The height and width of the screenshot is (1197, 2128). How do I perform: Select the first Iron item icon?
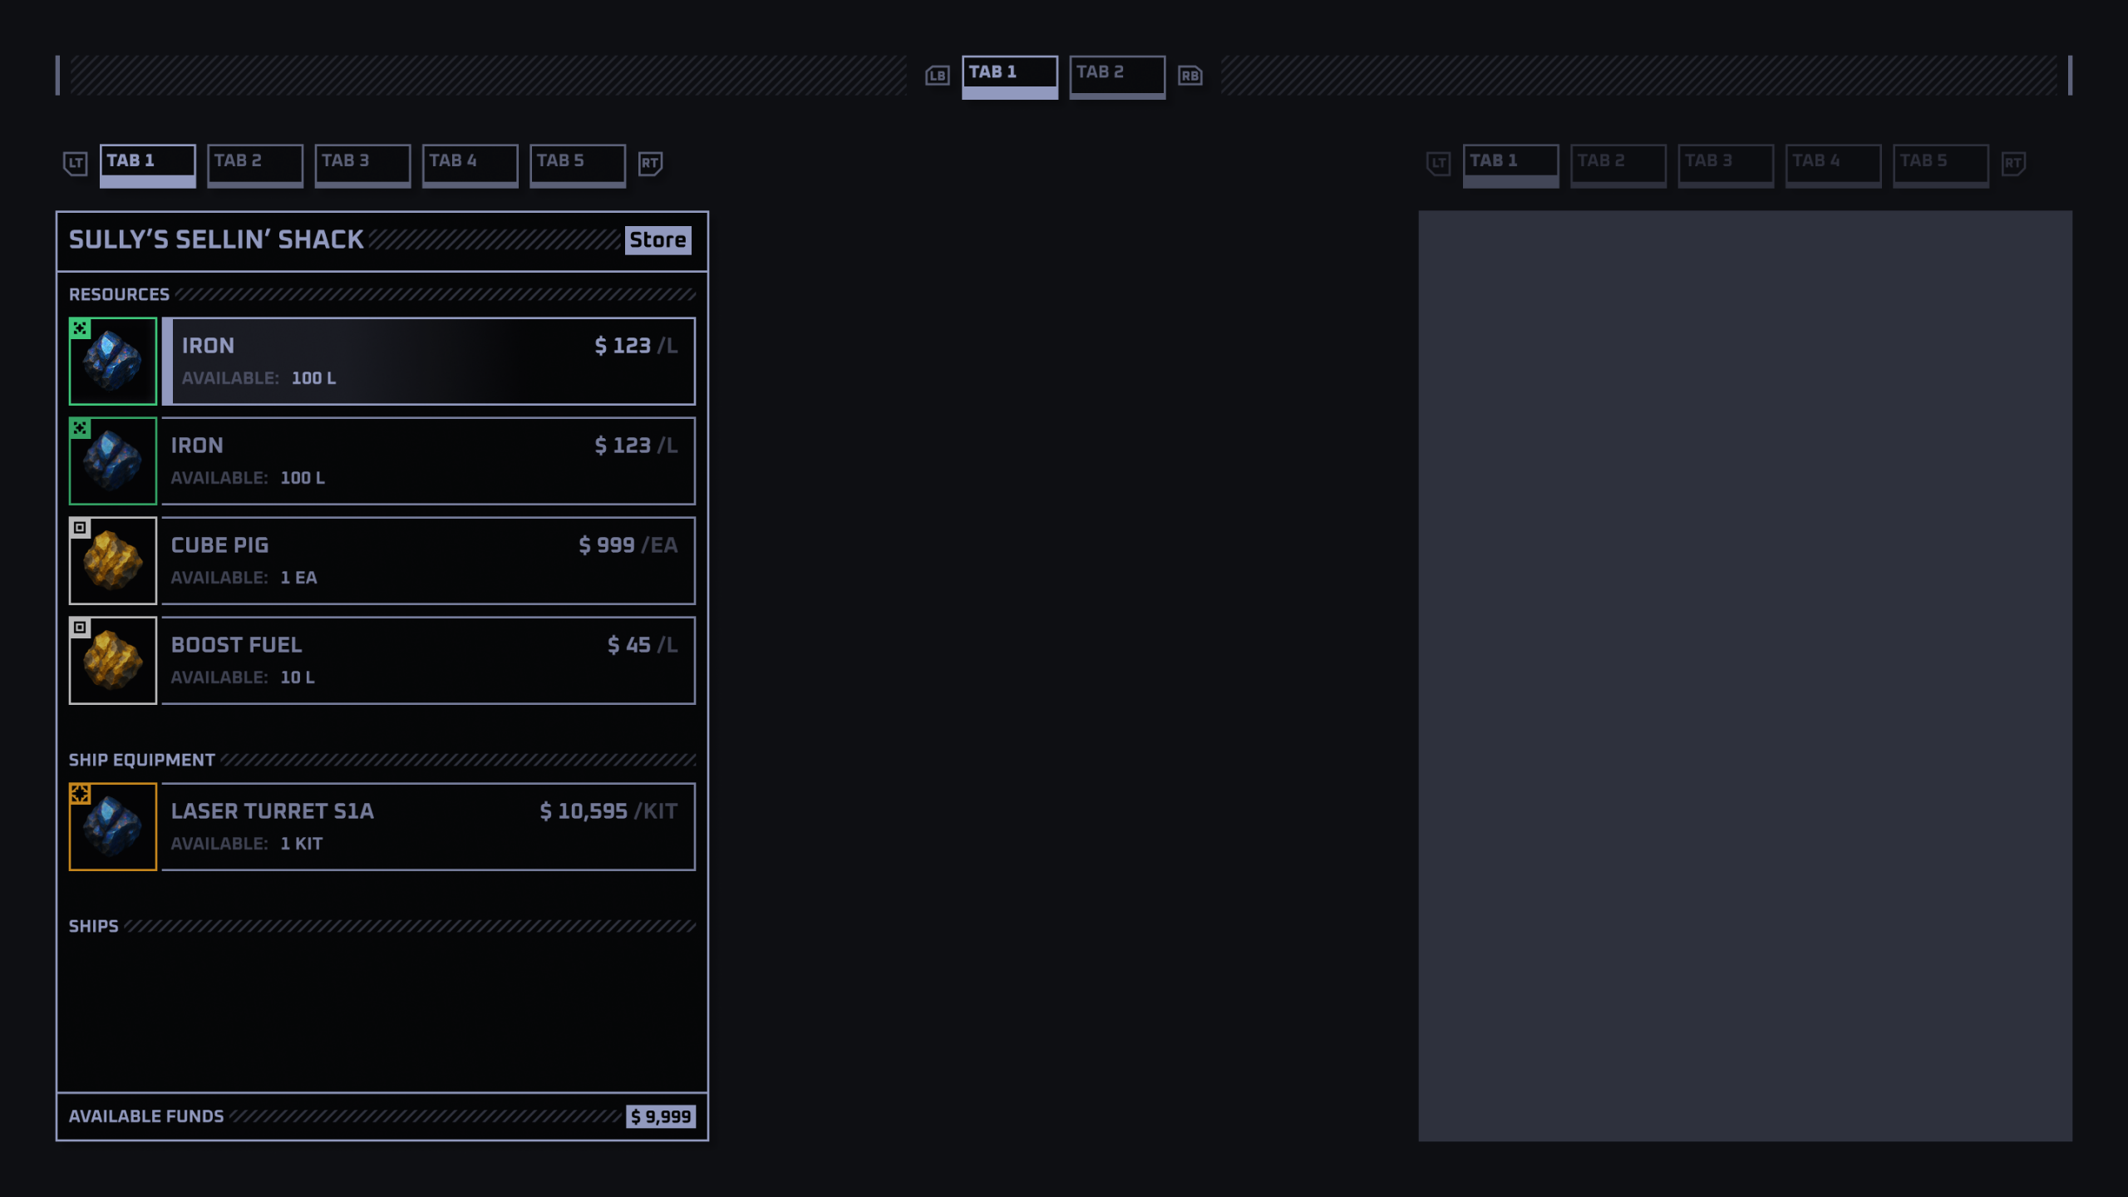(x=112, y=361)
